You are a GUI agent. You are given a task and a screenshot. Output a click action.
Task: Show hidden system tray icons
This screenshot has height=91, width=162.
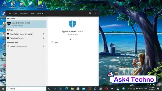point(128,89)
